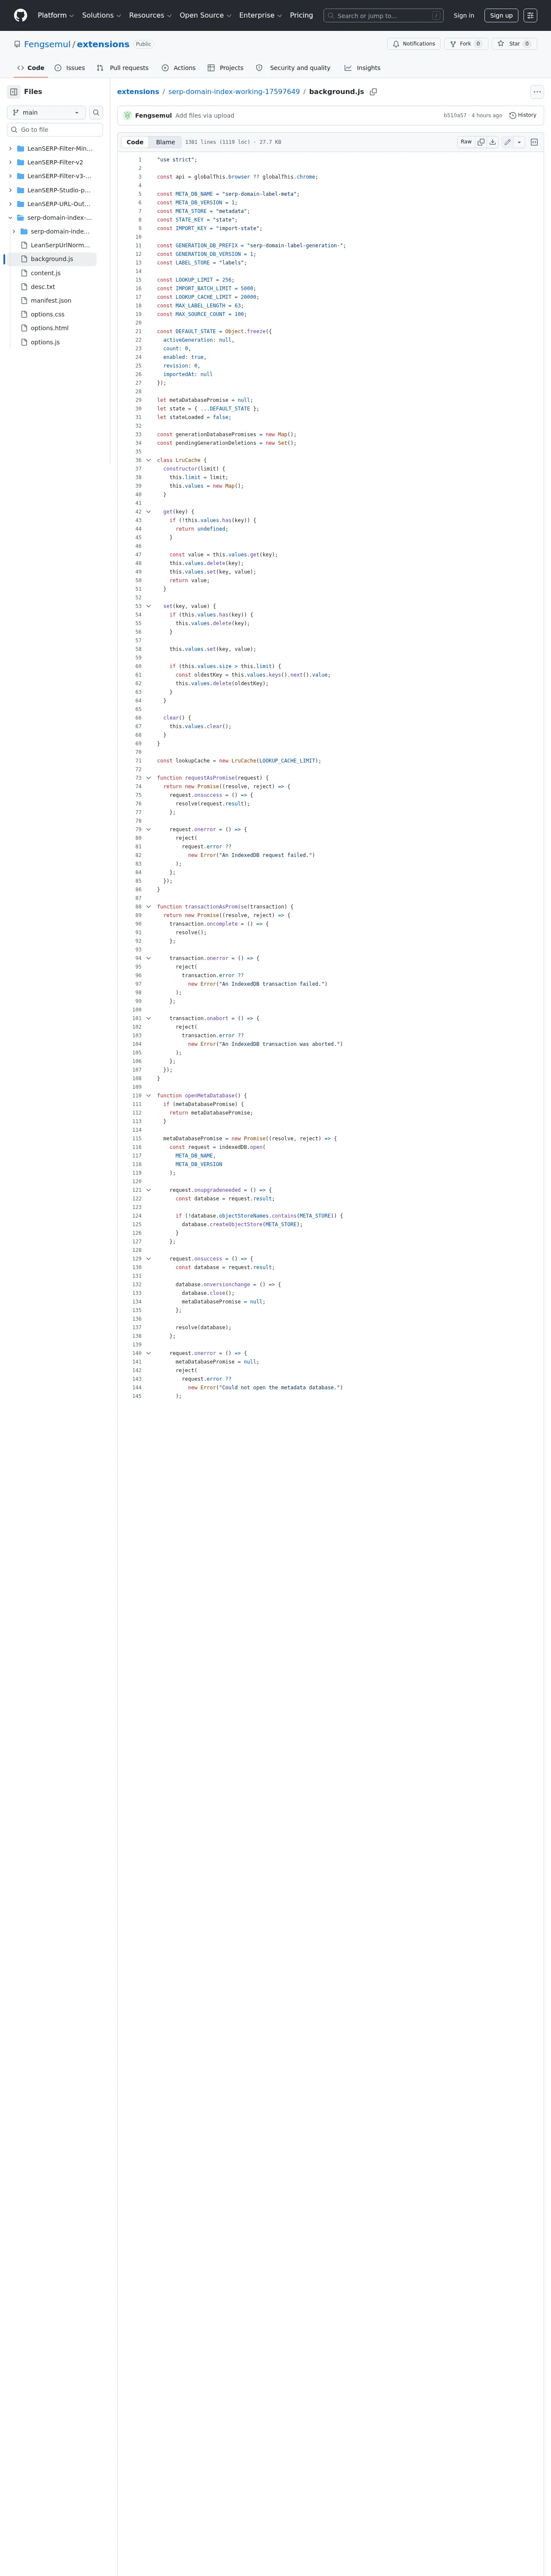Open the Issues tab
This screenshot has height=2576, width=551.
(69, 68)
